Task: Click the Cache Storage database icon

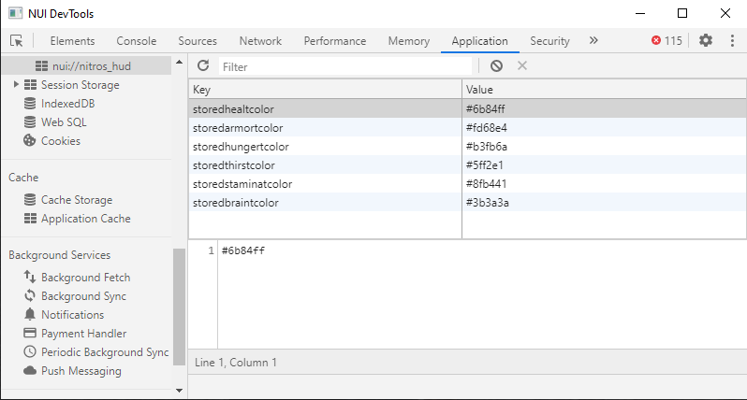Action: pos(30,200)
